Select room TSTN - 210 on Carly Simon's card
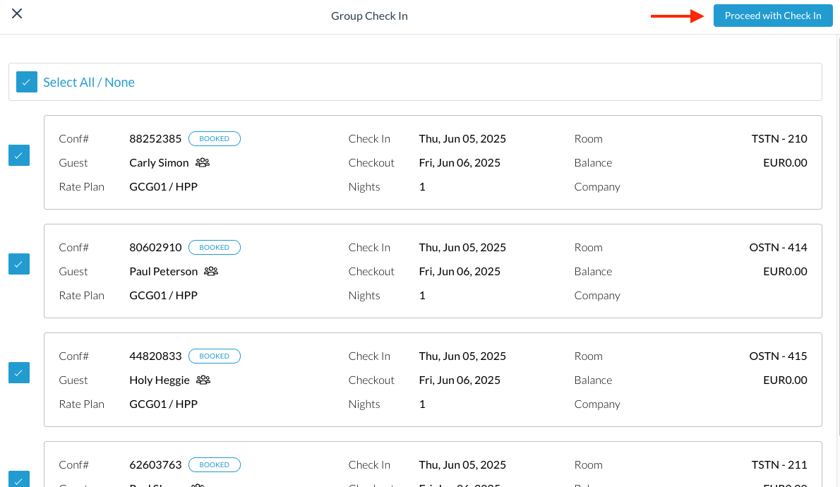Screen dimensions: 840x487 pyautogui.click(x=779, y=138)
